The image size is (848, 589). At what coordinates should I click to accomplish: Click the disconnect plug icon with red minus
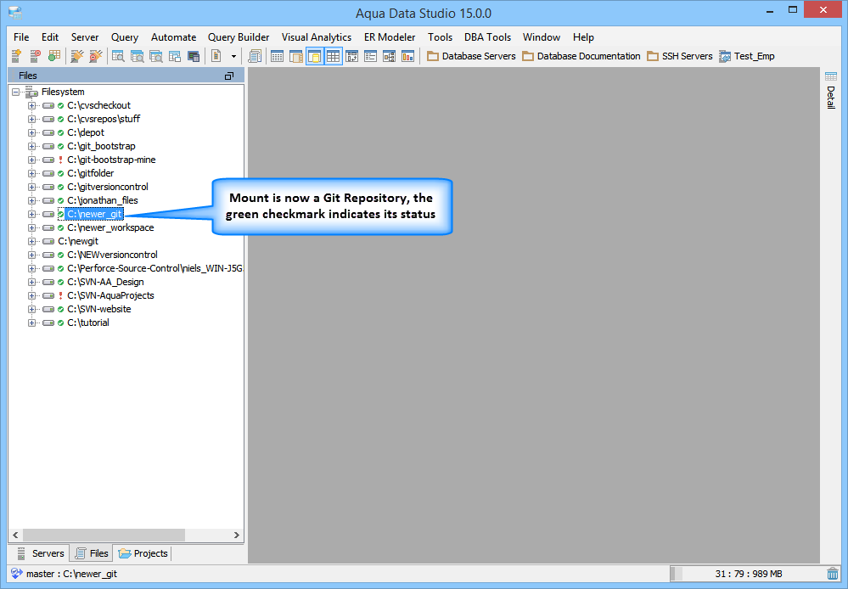96,56
